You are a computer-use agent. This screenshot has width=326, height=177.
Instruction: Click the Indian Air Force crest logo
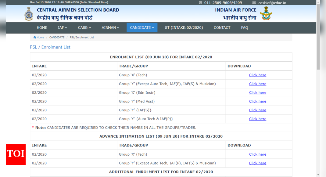click(x=266, y=14)
